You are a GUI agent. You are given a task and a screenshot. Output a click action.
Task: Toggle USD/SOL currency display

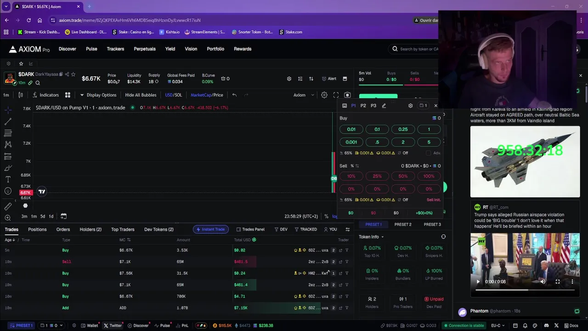click(x=173, y=95)
